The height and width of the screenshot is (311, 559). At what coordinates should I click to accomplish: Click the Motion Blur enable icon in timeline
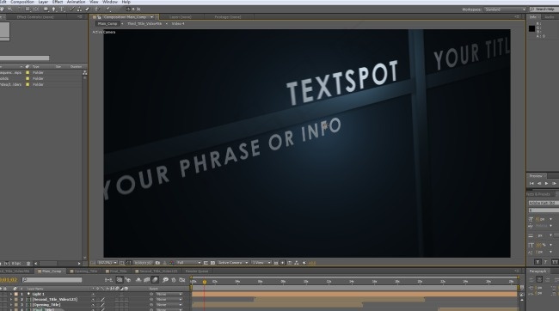[x=155, y=280]
